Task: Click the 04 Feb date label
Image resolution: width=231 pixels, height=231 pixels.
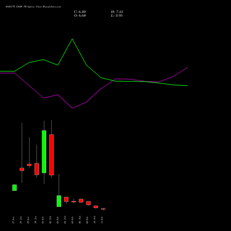Action: (x=65, y=220)
